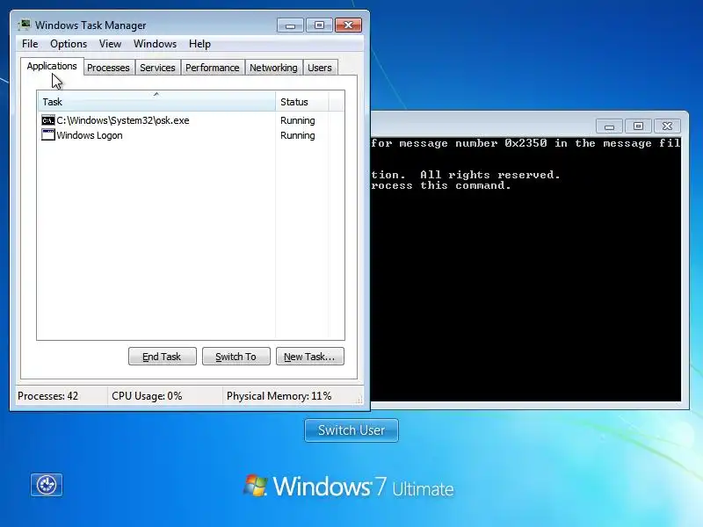The image size is (703, 527).
Task: Click CPU Usage: 0% in status bar
Action: 147,396
